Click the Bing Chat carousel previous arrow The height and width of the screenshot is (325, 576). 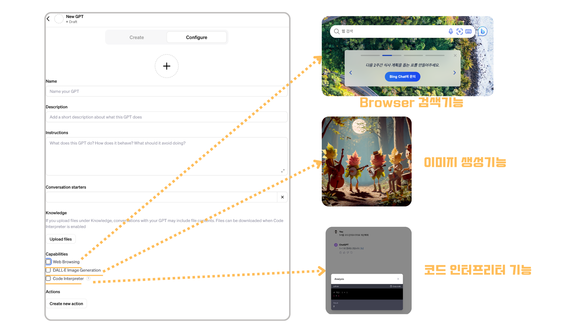(350, 72)
